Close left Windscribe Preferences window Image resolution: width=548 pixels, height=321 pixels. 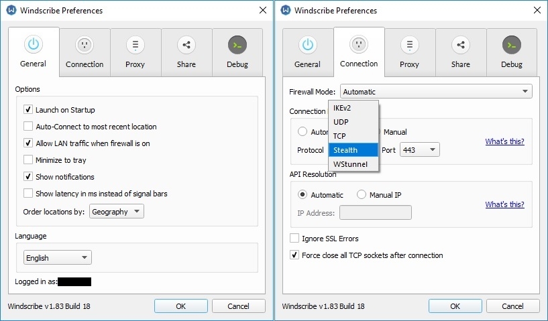(x=263, y=10)
